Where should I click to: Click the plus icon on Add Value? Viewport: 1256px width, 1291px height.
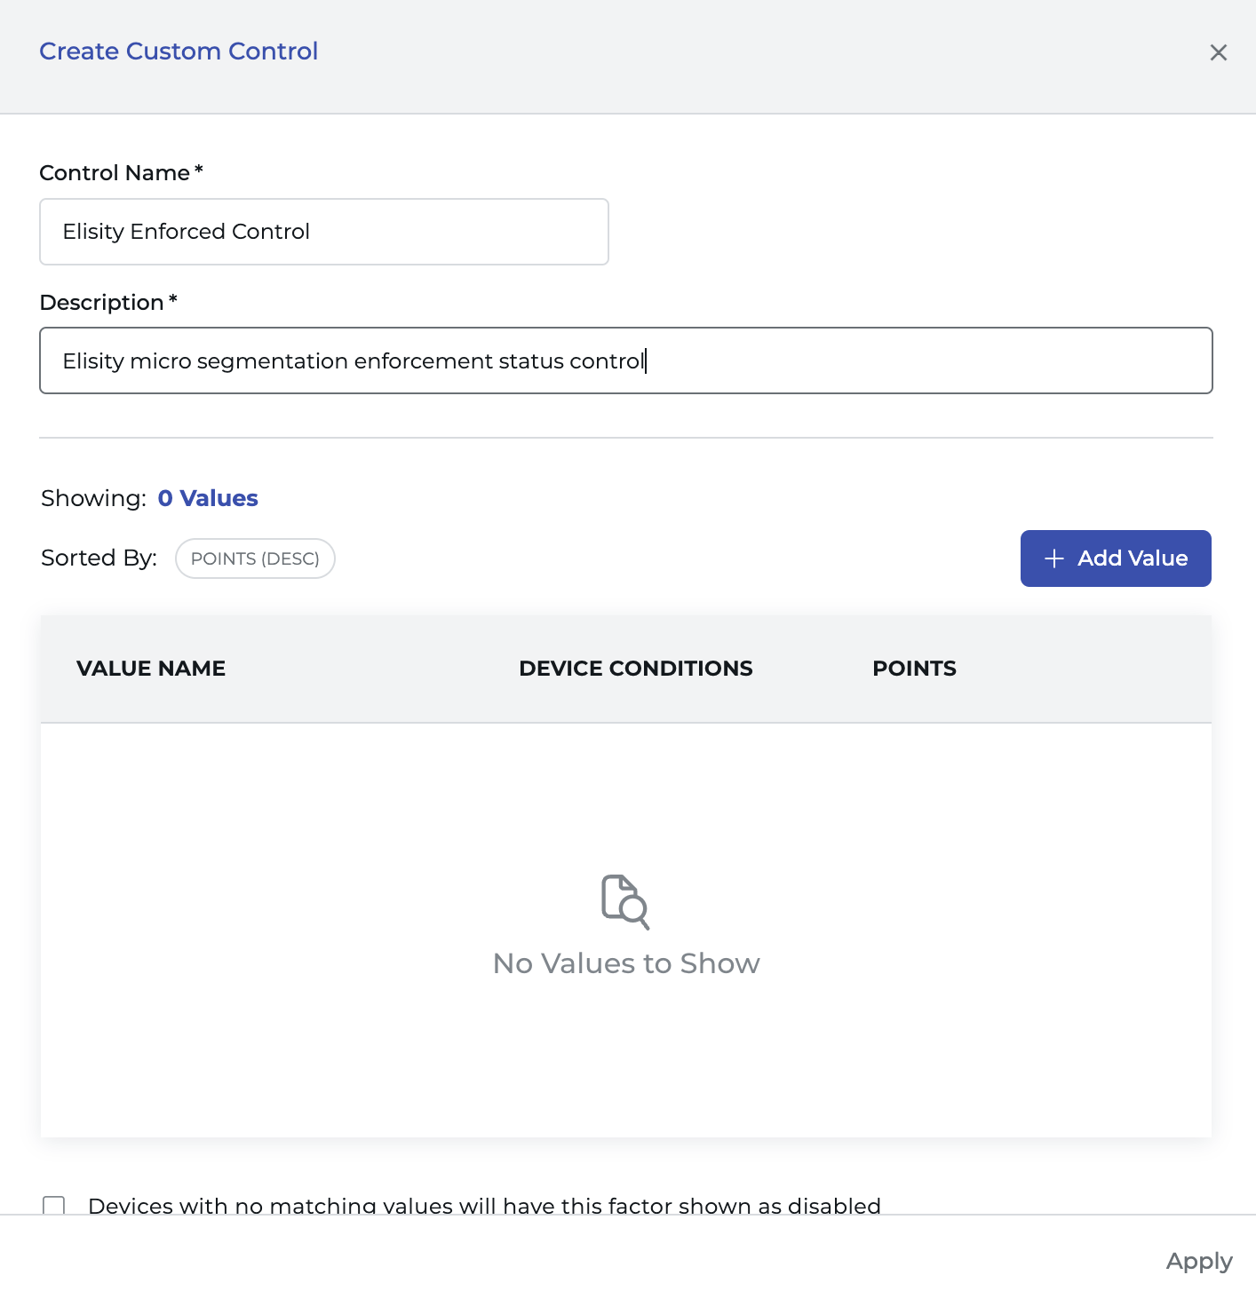click(1053, 558)
